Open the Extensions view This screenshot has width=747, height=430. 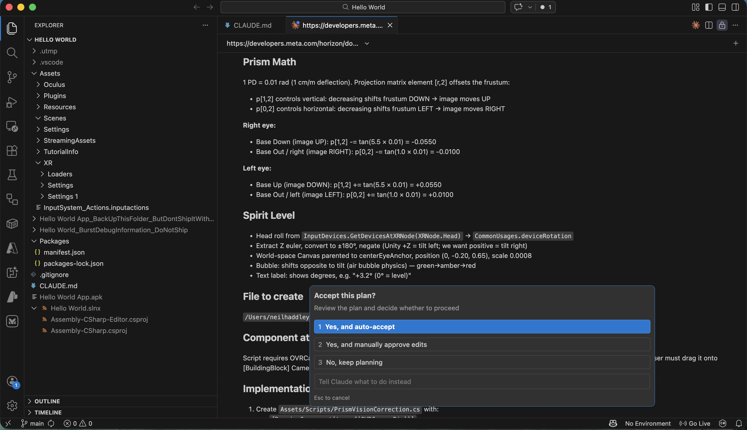coord(12,151)
